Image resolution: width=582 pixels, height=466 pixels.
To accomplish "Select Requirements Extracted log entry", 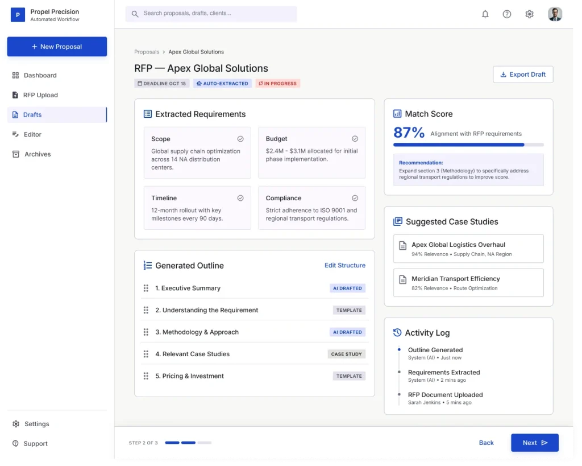I will click(x=443, y=376).
